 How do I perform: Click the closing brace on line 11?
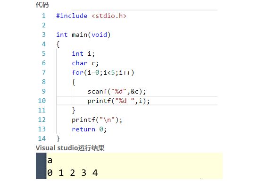pos(74,111)
